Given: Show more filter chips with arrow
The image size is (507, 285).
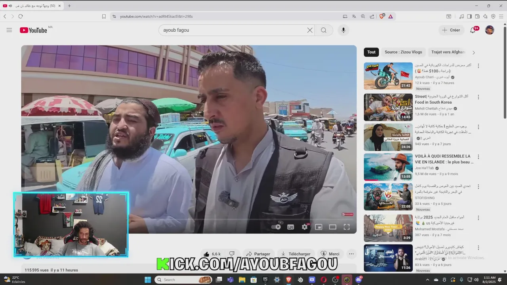Looking at the screenshot, I should coord(473,52).
